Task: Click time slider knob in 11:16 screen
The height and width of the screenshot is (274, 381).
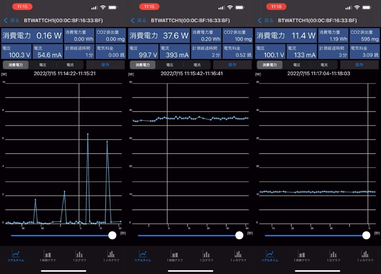Action: click(x=240, y=235)
